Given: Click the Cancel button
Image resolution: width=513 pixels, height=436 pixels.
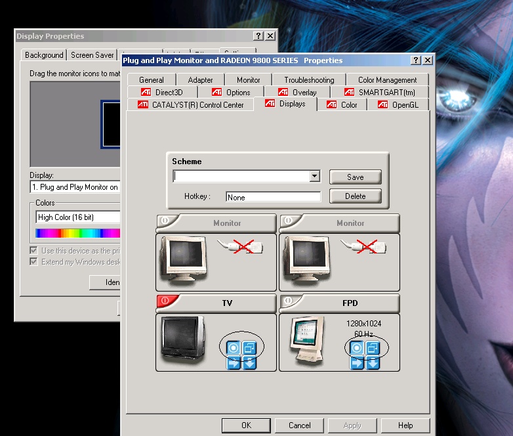Looking at the screenshot, I should (299, 425).
